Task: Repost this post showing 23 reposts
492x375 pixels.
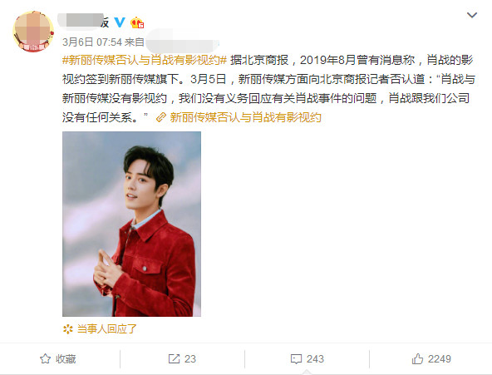Action: click(182, 358)
